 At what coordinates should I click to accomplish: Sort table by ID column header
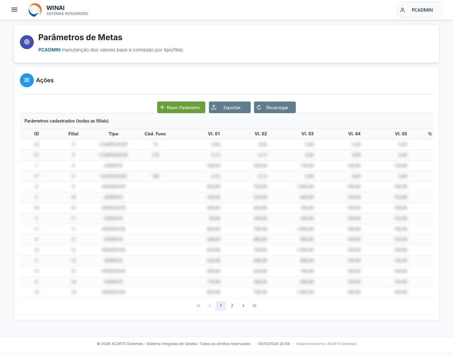(x=36, y=134)
